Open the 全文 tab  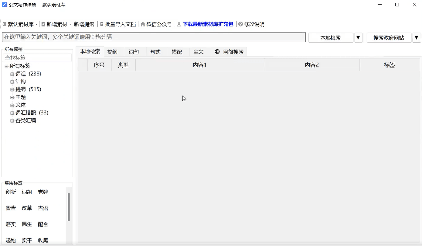(198, 52)
